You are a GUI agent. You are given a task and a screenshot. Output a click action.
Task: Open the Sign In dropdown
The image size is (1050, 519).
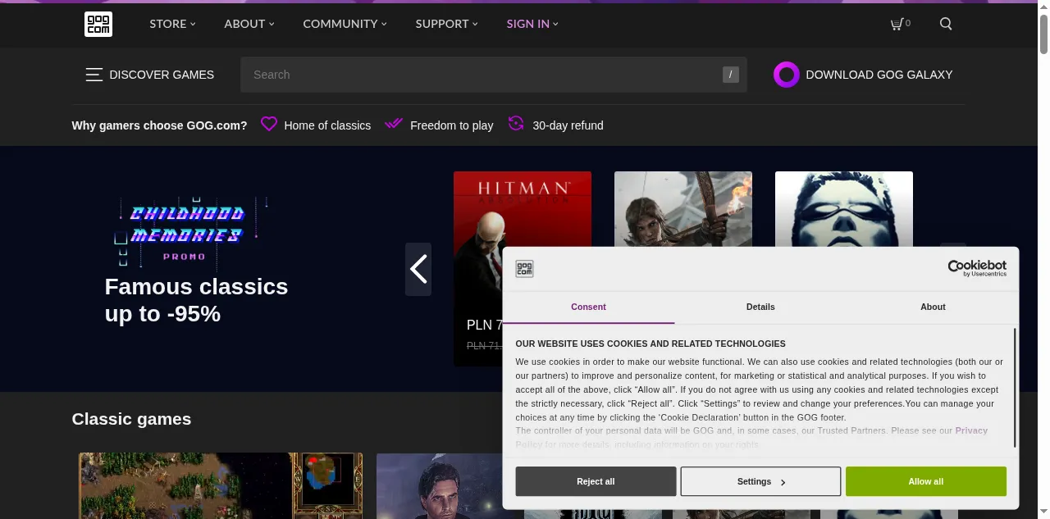coord(532,24)
